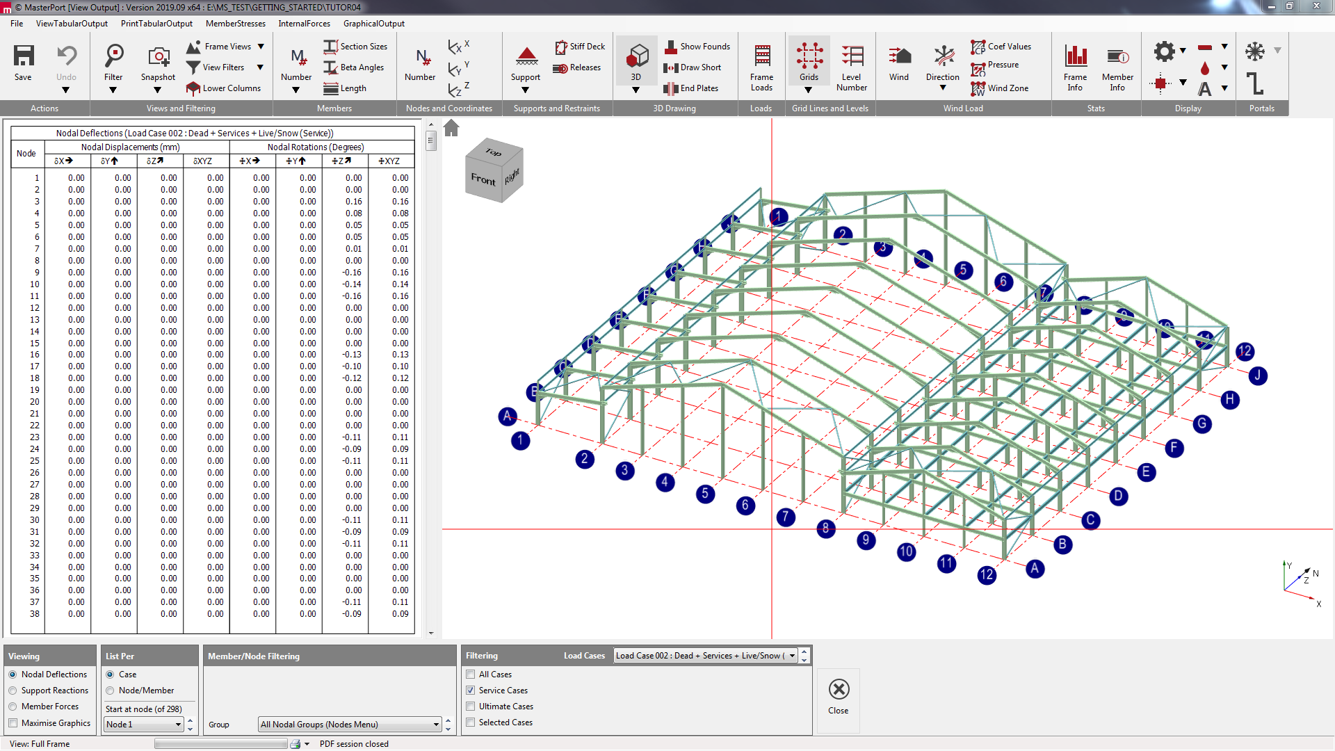
Task: Open the nodal Group dropdown
Action: [436, 725]
